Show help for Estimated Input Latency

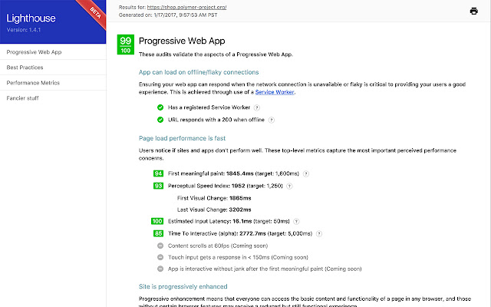296,222
